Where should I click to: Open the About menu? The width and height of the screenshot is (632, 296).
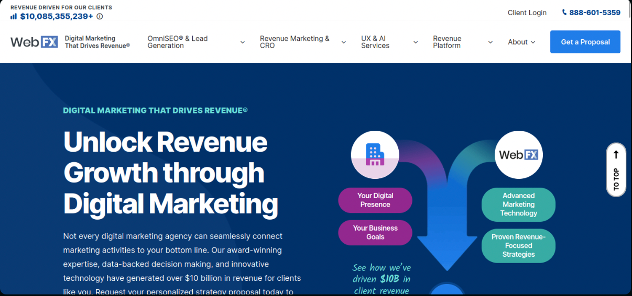point(521,42)
